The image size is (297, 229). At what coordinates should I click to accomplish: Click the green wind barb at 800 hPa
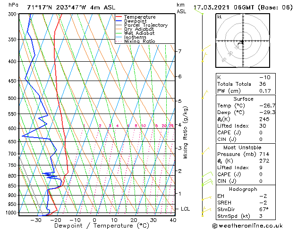pyautogui.click(x=207, y=174)
